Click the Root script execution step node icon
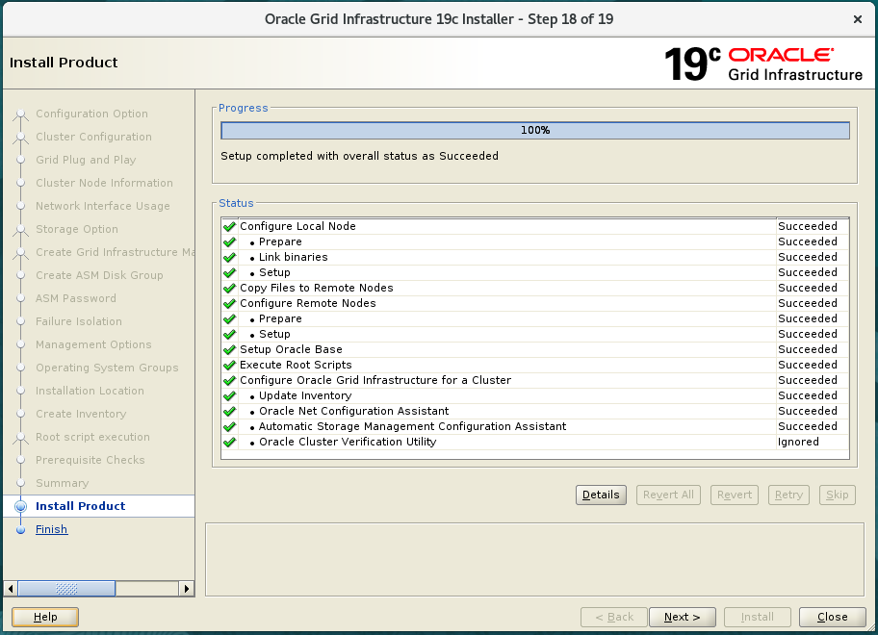Screen dimensions: 878x635 (21, 438)
